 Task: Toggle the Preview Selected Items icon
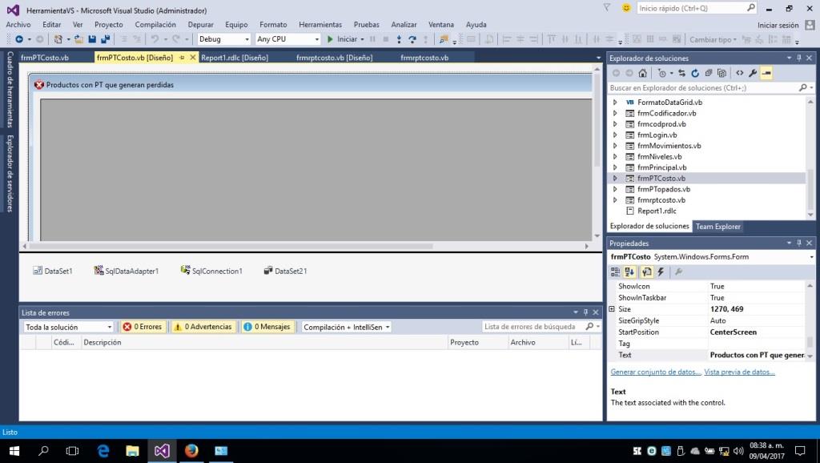coord(766,73)
